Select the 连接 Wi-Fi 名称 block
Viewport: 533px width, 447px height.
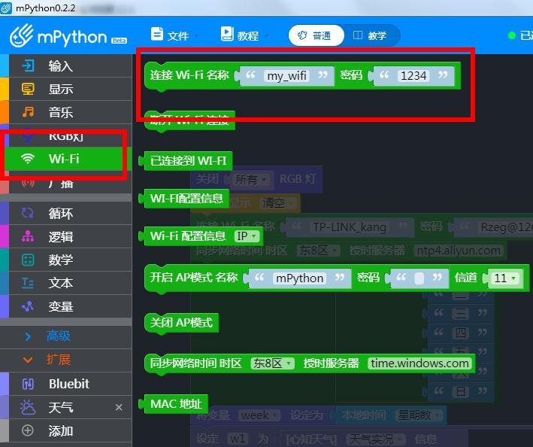(189, 75)
